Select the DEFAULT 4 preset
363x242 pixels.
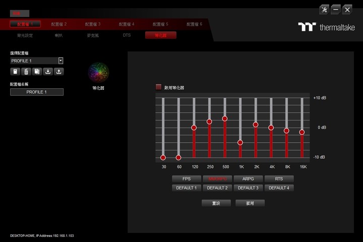pos(279,188)
